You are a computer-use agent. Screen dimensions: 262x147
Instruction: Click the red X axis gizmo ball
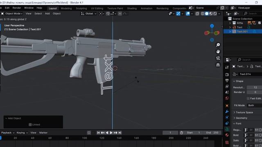click(206, 33)
